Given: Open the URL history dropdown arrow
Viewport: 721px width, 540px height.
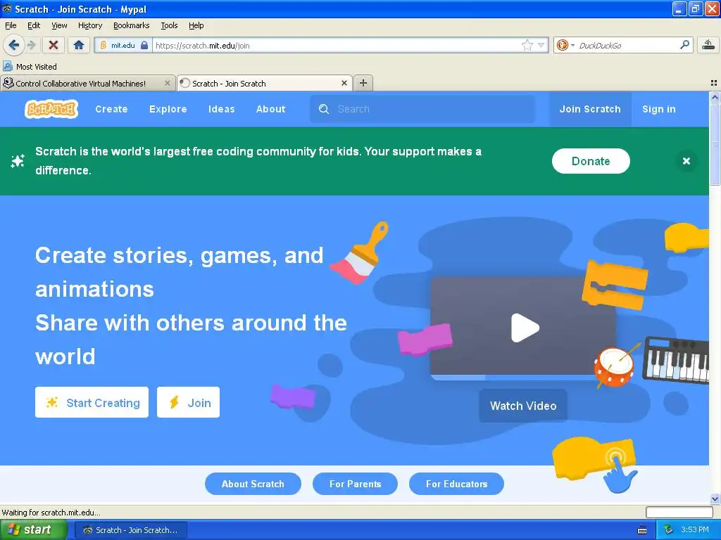Looking at the screenshot, I should pos(541,45).
